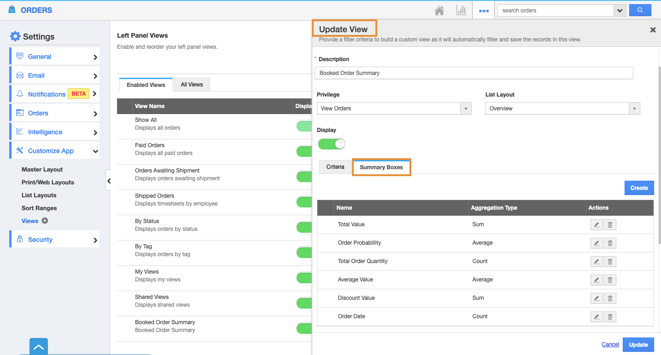Viewport: 661px width, 355px height.
Task: Click the Cancel link
Action: [x=610, y=344]
